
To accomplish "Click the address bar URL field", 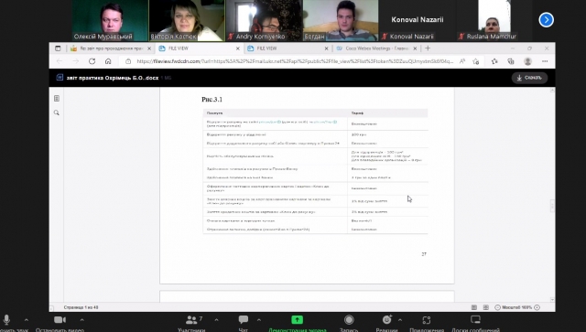I will [x=295, y=61].
